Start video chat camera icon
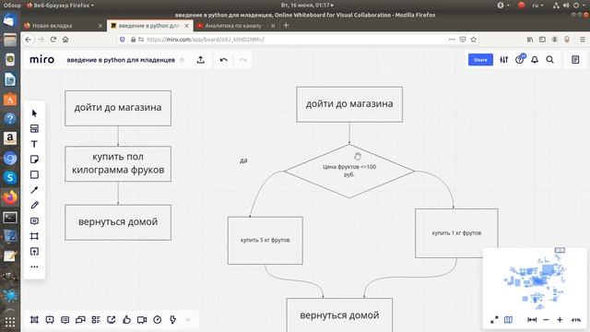 pos(142,320)
